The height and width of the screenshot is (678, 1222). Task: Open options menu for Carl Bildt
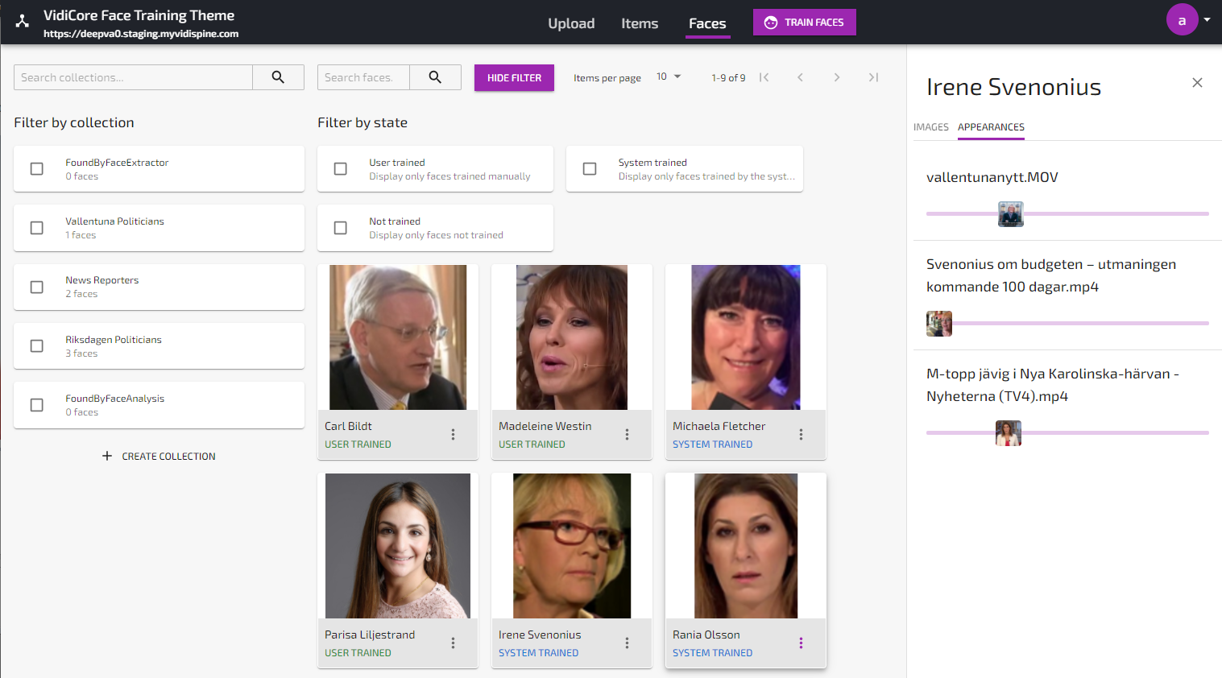pos(453,435)
